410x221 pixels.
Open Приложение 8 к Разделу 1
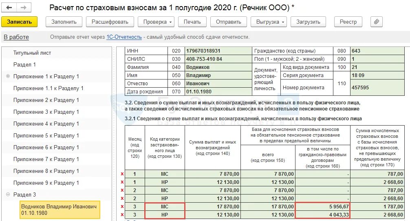[46, 171]
